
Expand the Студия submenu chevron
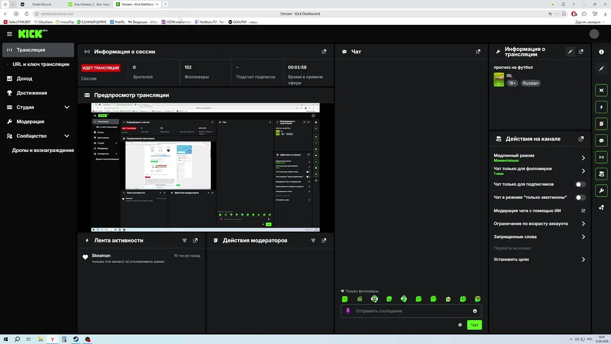click(x=67, y=107)
